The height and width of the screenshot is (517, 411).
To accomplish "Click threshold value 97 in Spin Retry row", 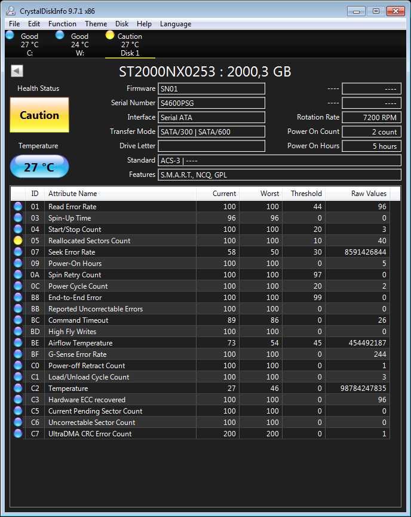I will pyautogui.click(x=317, y=275).
